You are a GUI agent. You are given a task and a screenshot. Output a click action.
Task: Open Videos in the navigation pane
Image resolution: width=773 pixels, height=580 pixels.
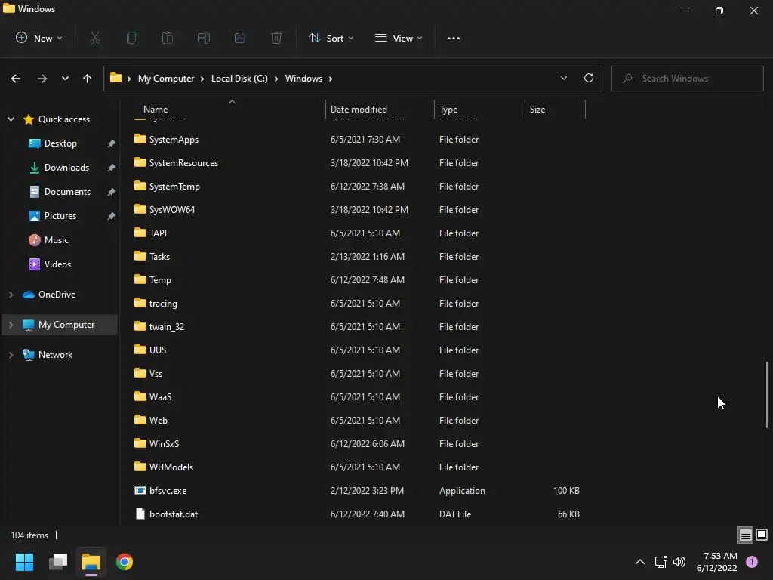pos(57,264)
